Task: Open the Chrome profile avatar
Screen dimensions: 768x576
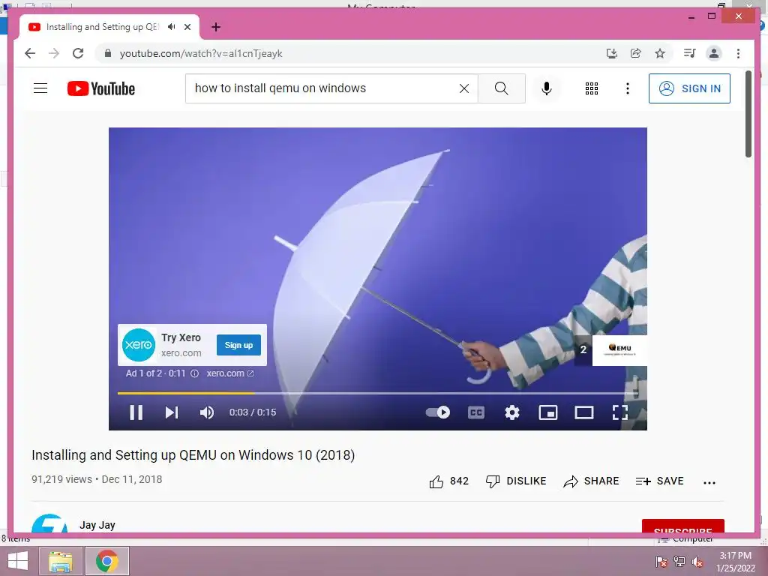Action: pyautogui.click(x=714, y=53)
